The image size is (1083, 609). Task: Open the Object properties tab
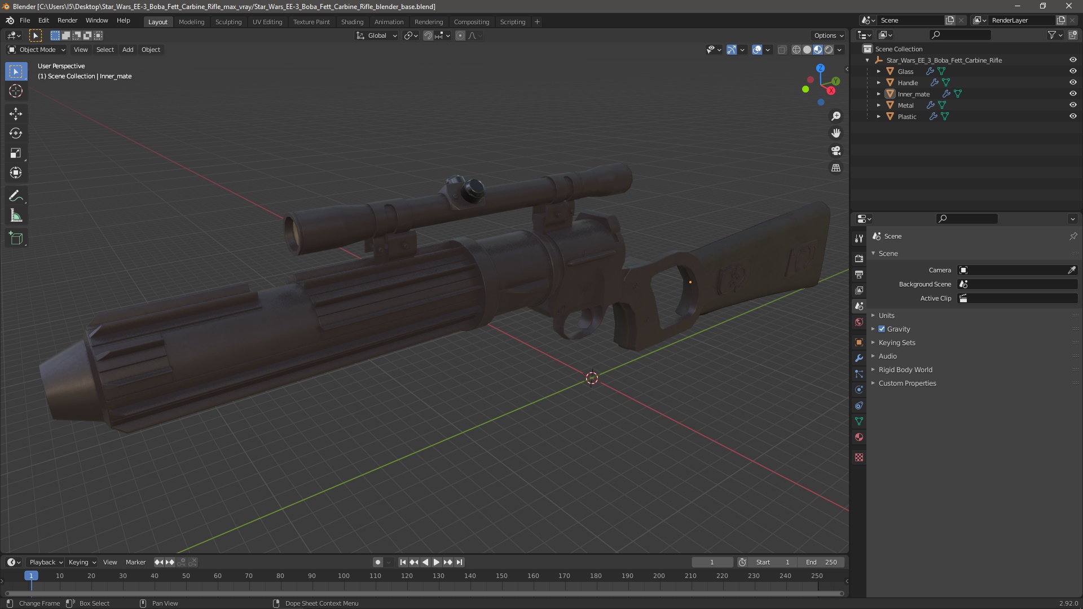pyautogui.click(x=859, y=342)
